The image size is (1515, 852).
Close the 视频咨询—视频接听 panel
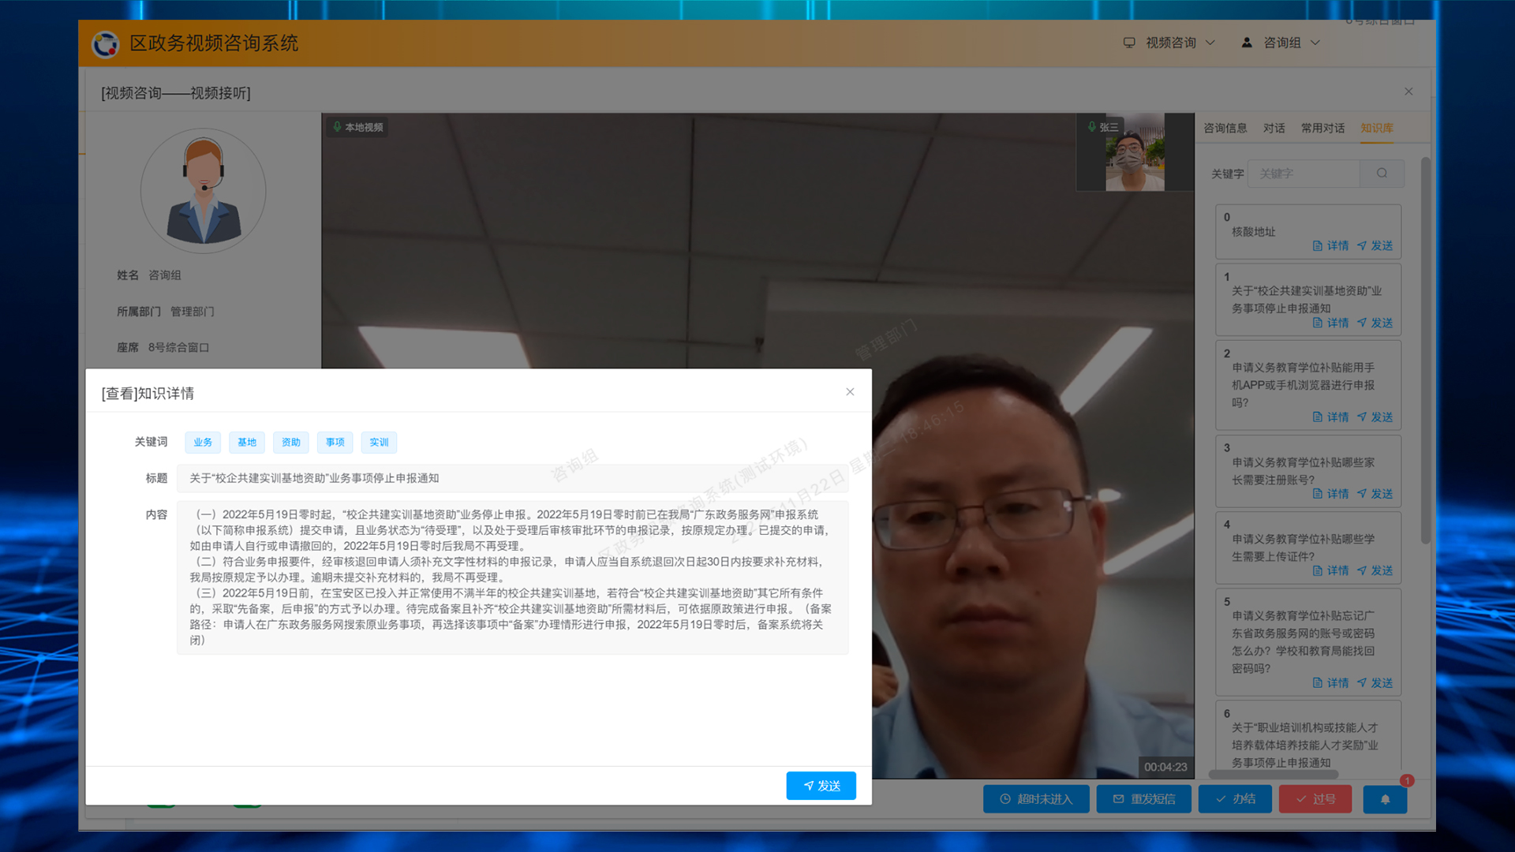coord(1408,92)
